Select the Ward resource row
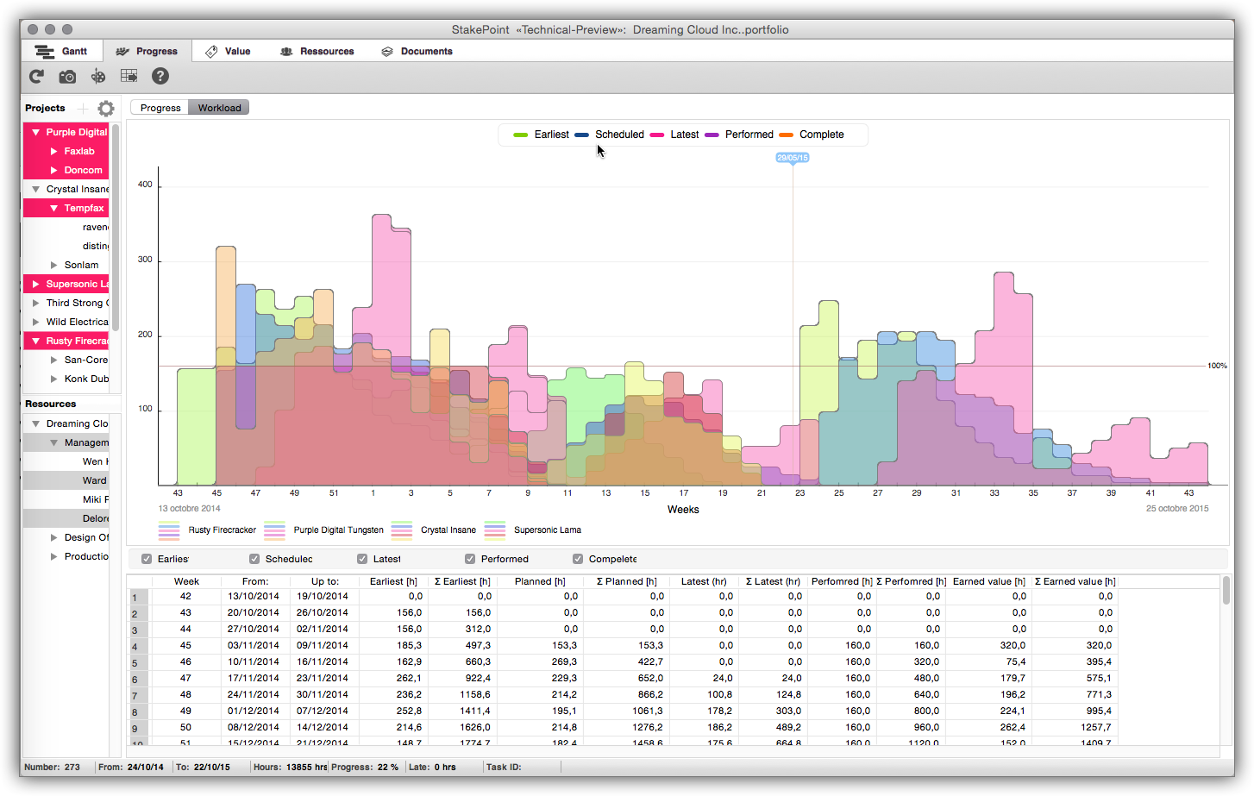The image size is (1254, 796). click(66, 480)
